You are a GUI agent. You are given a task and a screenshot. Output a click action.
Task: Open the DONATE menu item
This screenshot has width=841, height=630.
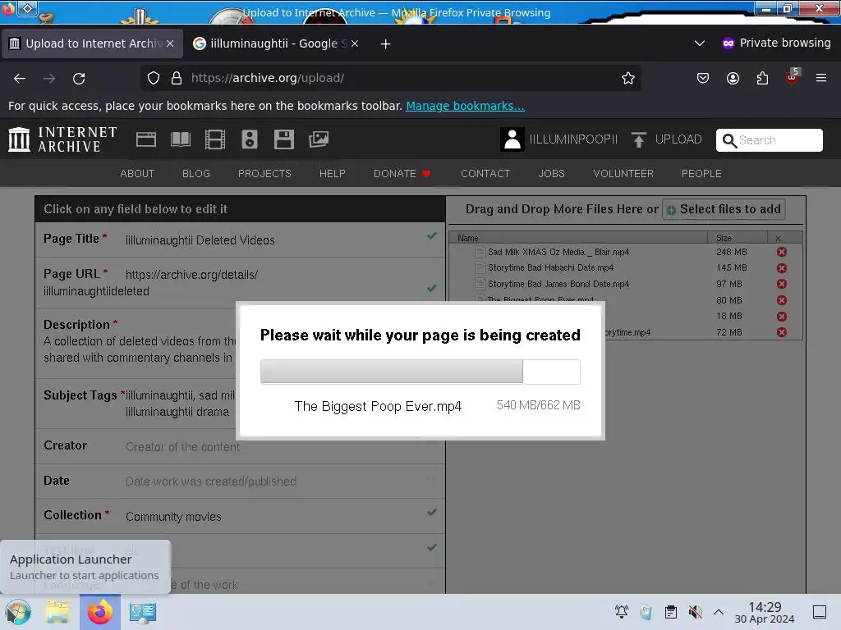click(402, 174)
